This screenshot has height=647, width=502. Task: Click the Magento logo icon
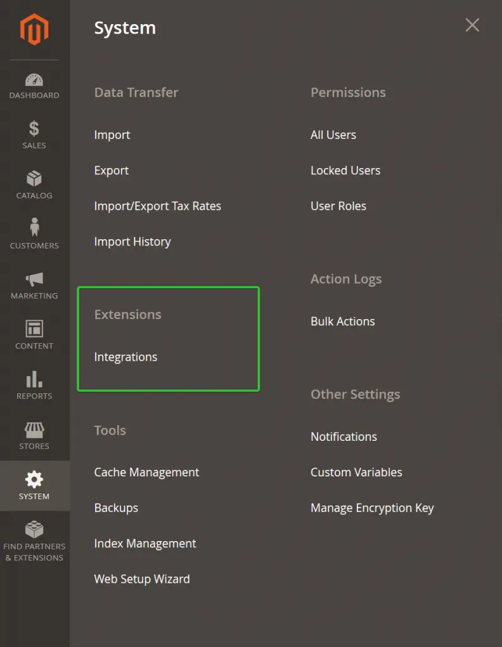(x=34, y=29)
